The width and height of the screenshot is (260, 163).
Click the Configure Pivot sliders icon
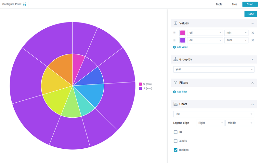coord(25,4)
